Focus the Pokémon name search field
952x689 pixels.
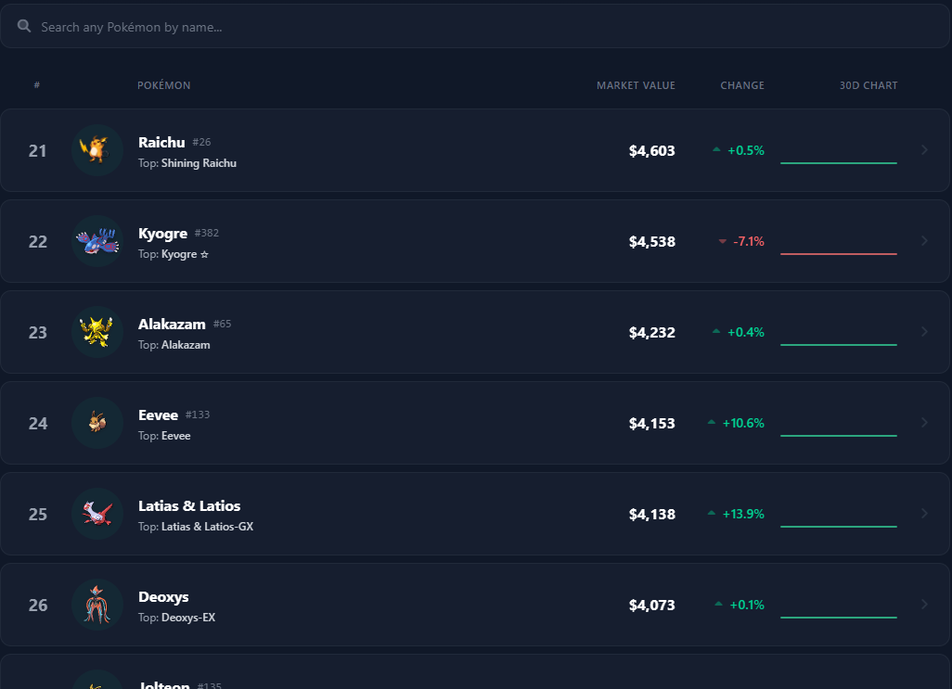[475, 26]
